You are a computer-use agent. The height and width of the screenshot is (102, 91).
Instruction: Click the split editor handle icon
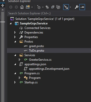3,5
